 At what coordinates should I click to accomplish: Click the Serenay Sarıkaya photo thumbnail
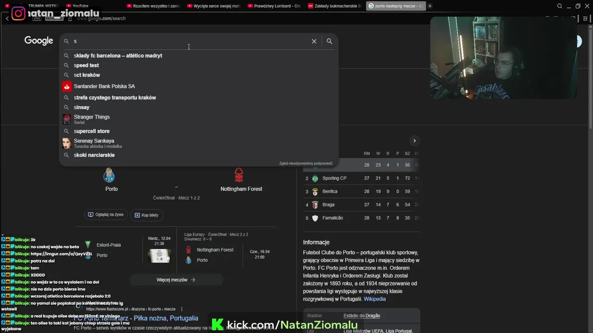pos(67,143)
